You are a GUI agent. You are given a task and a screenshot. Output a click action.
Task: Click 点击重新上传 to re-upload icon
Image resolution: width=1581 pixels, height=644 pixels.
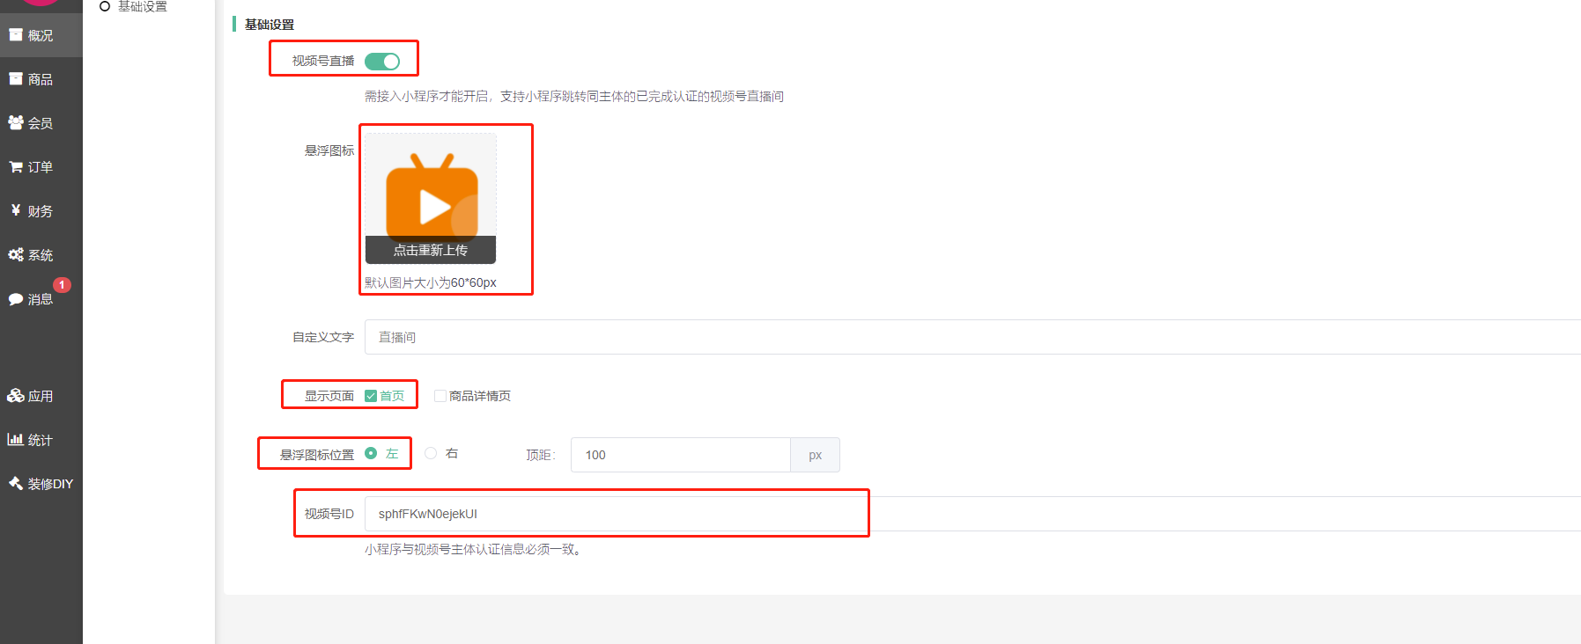[431, 250]
